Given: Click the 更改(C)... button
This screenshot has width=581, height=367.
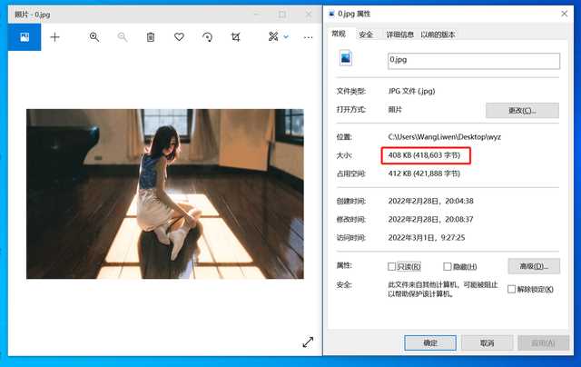Looking at the screenshot, I should click(522, 111).
